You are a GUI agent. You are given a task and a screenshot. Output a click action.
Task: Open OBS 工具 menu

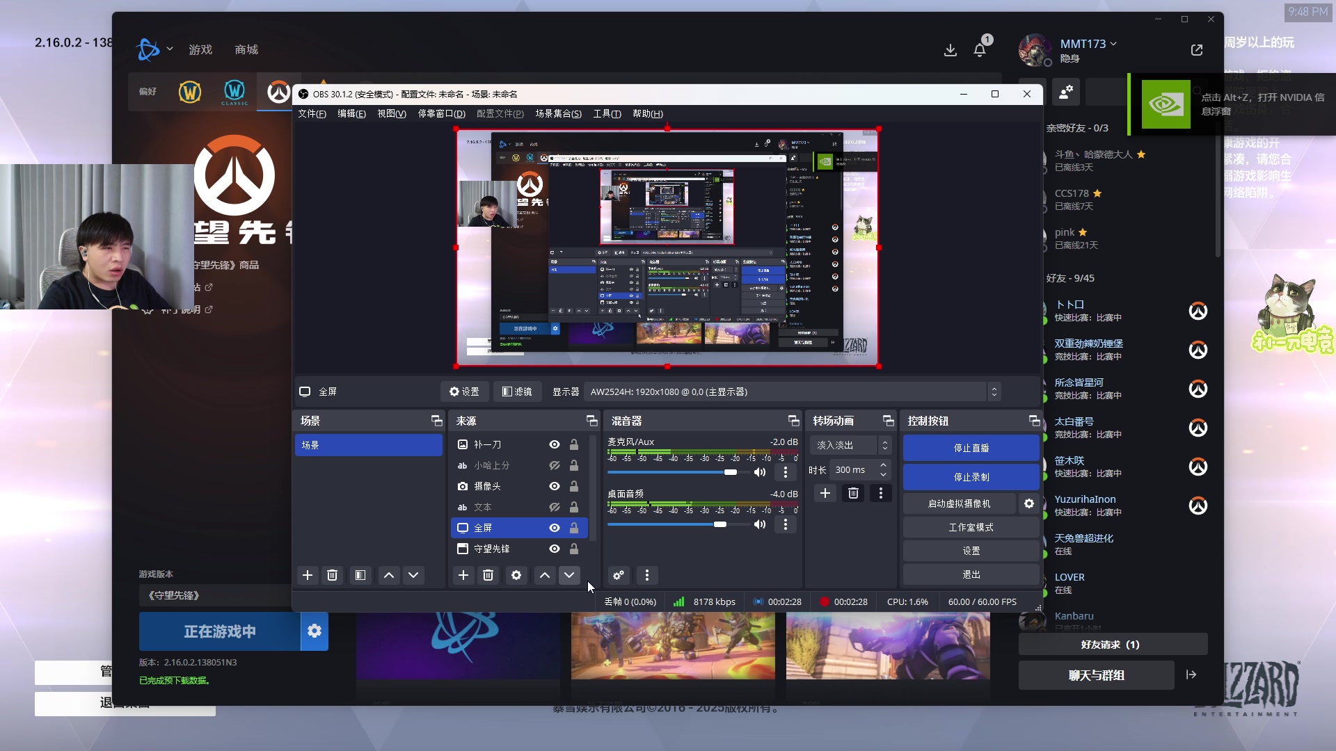(x=607, y=114)
